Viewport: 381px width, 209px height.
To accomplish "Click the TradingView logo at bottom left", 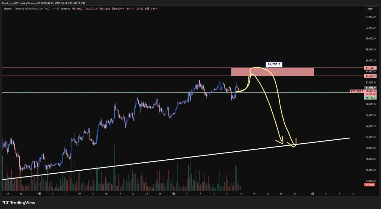I will pyautogui.click(x=19, y=203).
